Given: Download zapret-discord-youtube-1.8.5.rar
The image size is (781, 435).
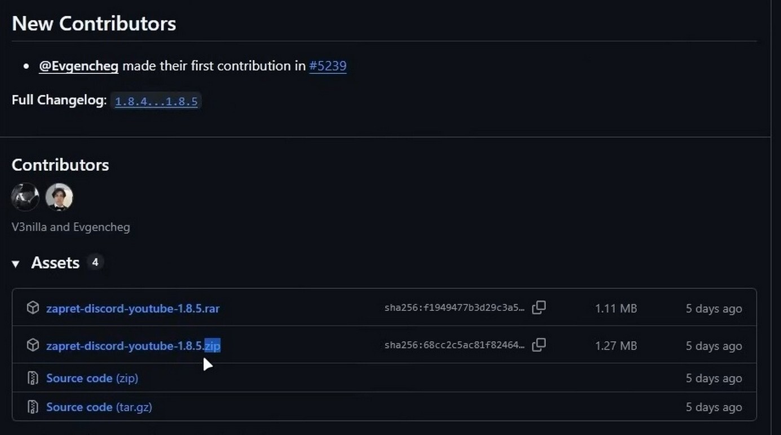Looking at the screenshot, I should coord(133,308).
